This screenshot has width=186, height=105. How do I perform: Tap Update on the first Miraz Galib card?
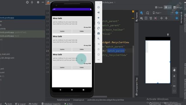62,31
